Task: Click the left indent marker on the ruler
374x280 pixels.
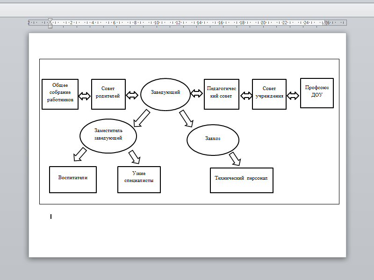Action: point(50,26)
